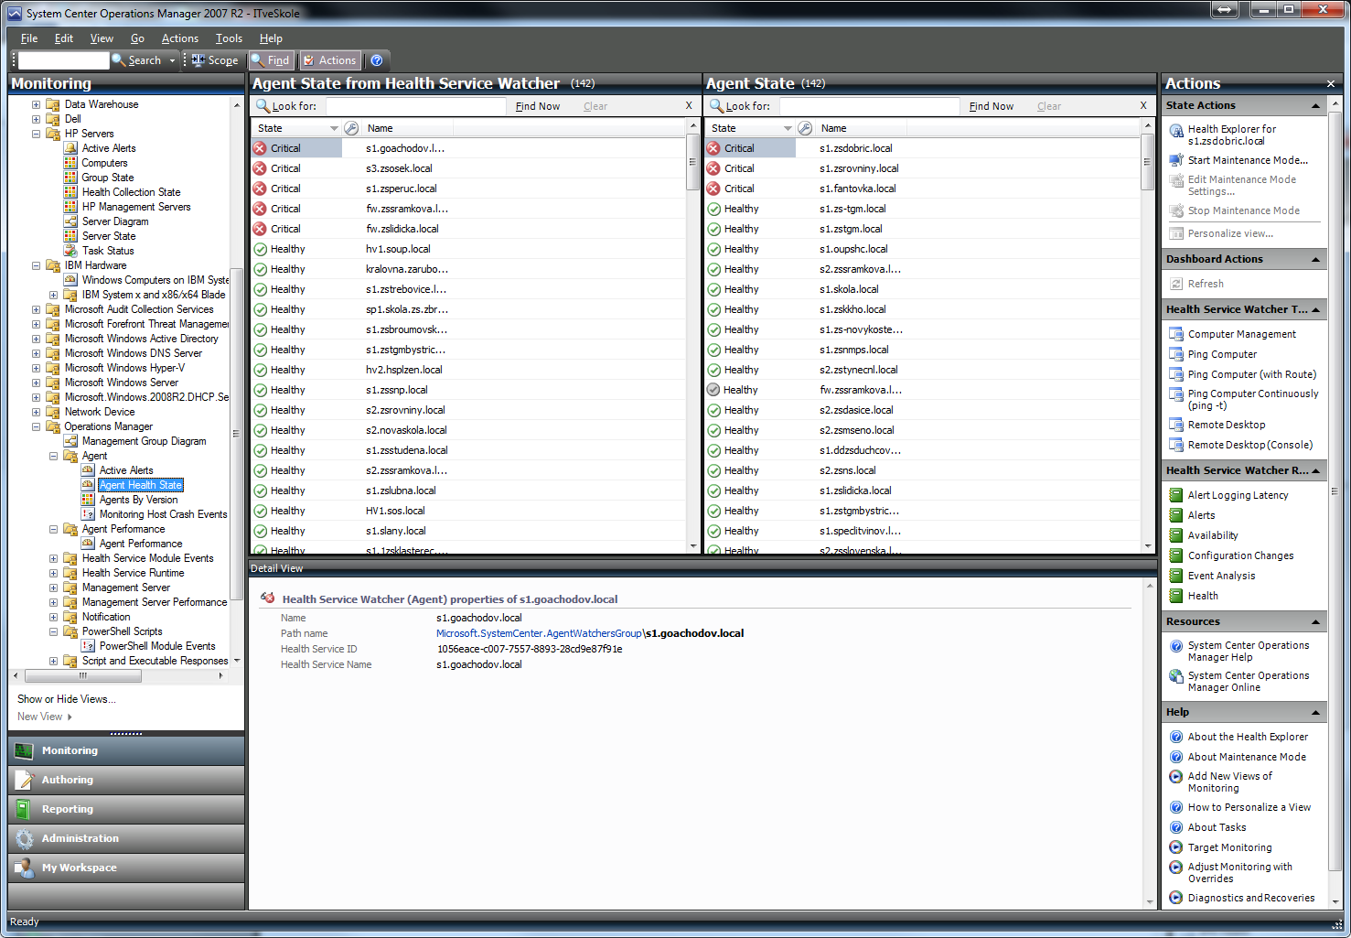Open the Active Alerts view under Agent

(x=126, y=470)
